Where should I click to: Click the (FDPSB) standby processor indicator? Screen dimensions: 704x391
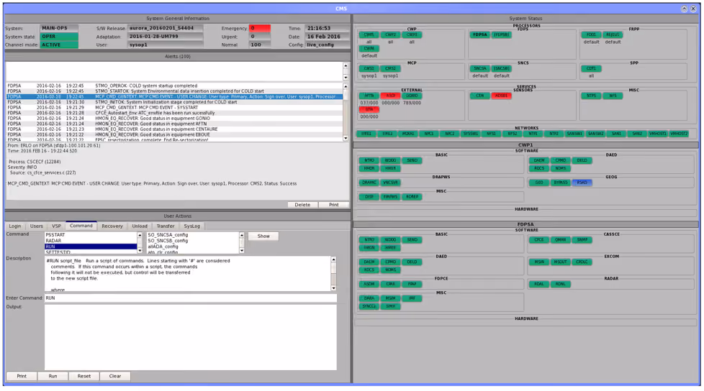pyautogui.click(x=502, y=34)
